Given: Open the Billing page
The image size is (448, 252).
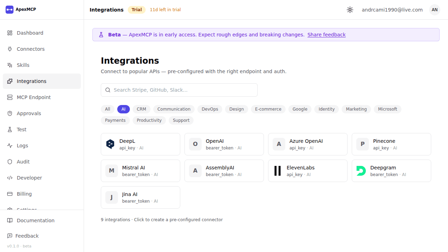Looking at the screenshot, I should [42, 194].
